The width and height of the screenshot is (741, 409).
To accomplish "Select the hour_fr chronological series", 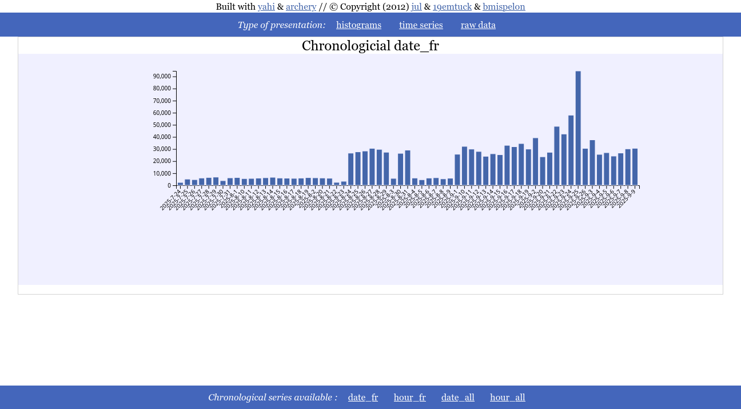I will 409,398.
